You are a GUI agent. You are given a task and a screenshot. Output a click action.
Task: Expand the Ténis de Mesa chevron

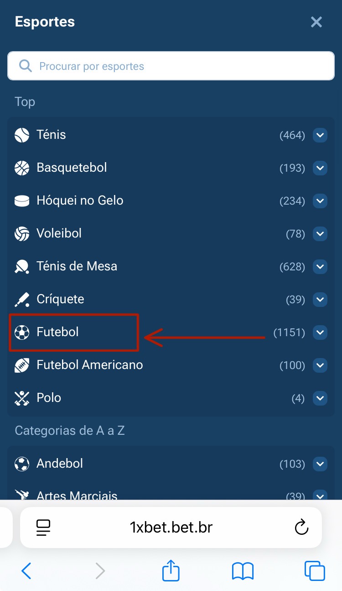320,267
